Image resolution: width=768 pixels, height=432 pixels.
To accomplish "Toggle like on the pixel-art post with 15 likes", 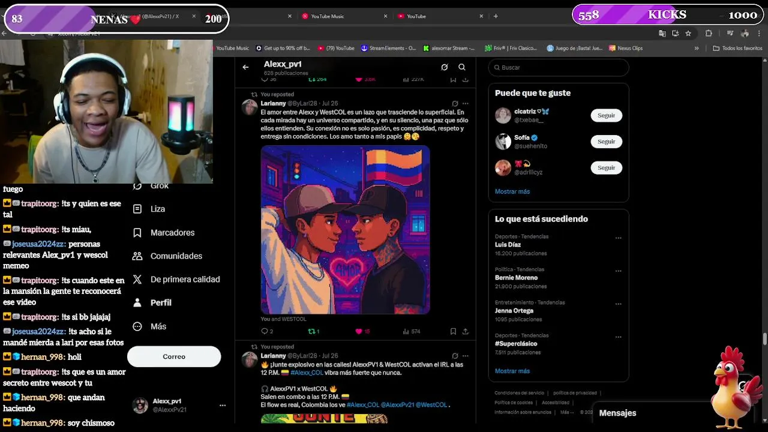I will pos(362,331).
